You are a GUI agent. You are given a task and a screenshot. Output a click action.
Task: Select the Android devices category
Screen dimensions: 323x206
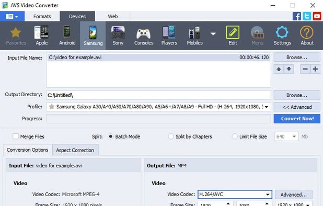pyautogui.click(x=67, y=36)
